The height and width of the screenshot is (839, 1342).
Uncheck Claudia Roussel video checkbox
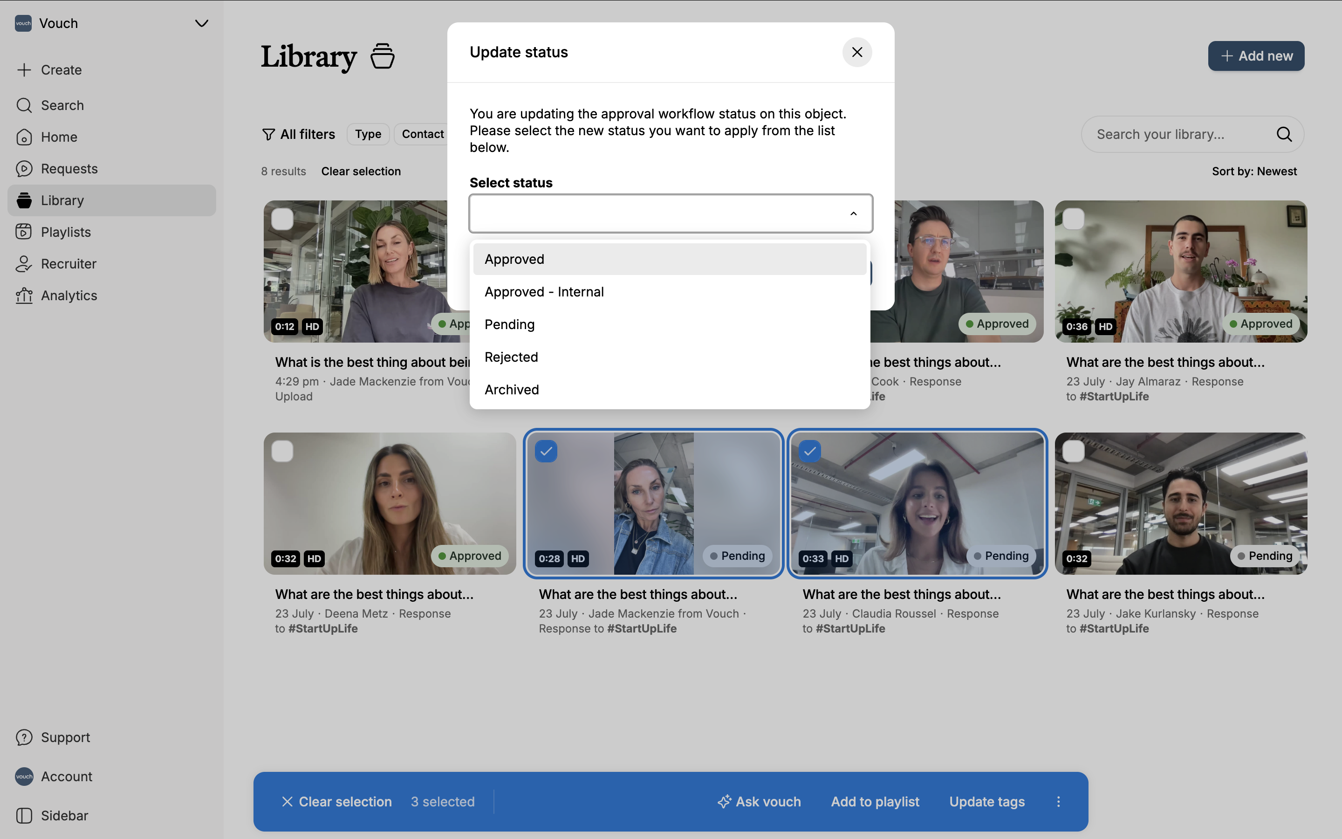(810, 451)
